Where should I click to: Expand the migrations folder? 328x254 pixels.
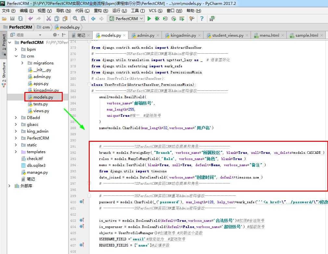(22, 63)
